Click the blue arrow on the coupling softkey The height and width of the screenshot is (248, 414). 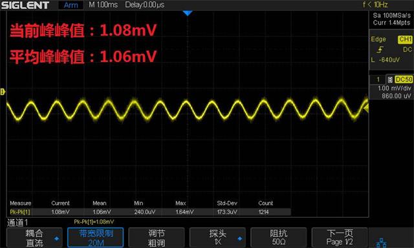[x=56, y=238]
